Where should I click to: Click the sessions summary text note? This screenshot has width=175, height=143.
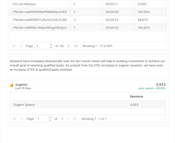(x=87, y=65)
